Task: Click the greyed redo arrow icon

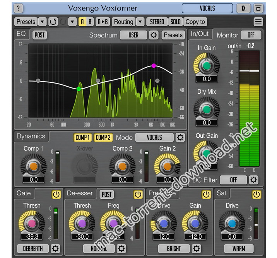Action: click(x=63, y=22)
